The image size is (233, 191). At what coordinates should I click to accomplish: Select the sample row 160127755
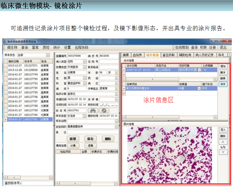pyautogui.click(x=31, y=92)
